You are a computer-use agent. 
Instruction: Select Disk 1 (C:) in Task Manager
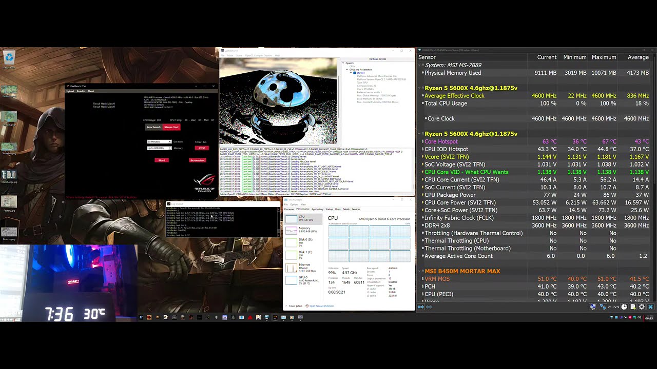(x=303, y=254)
